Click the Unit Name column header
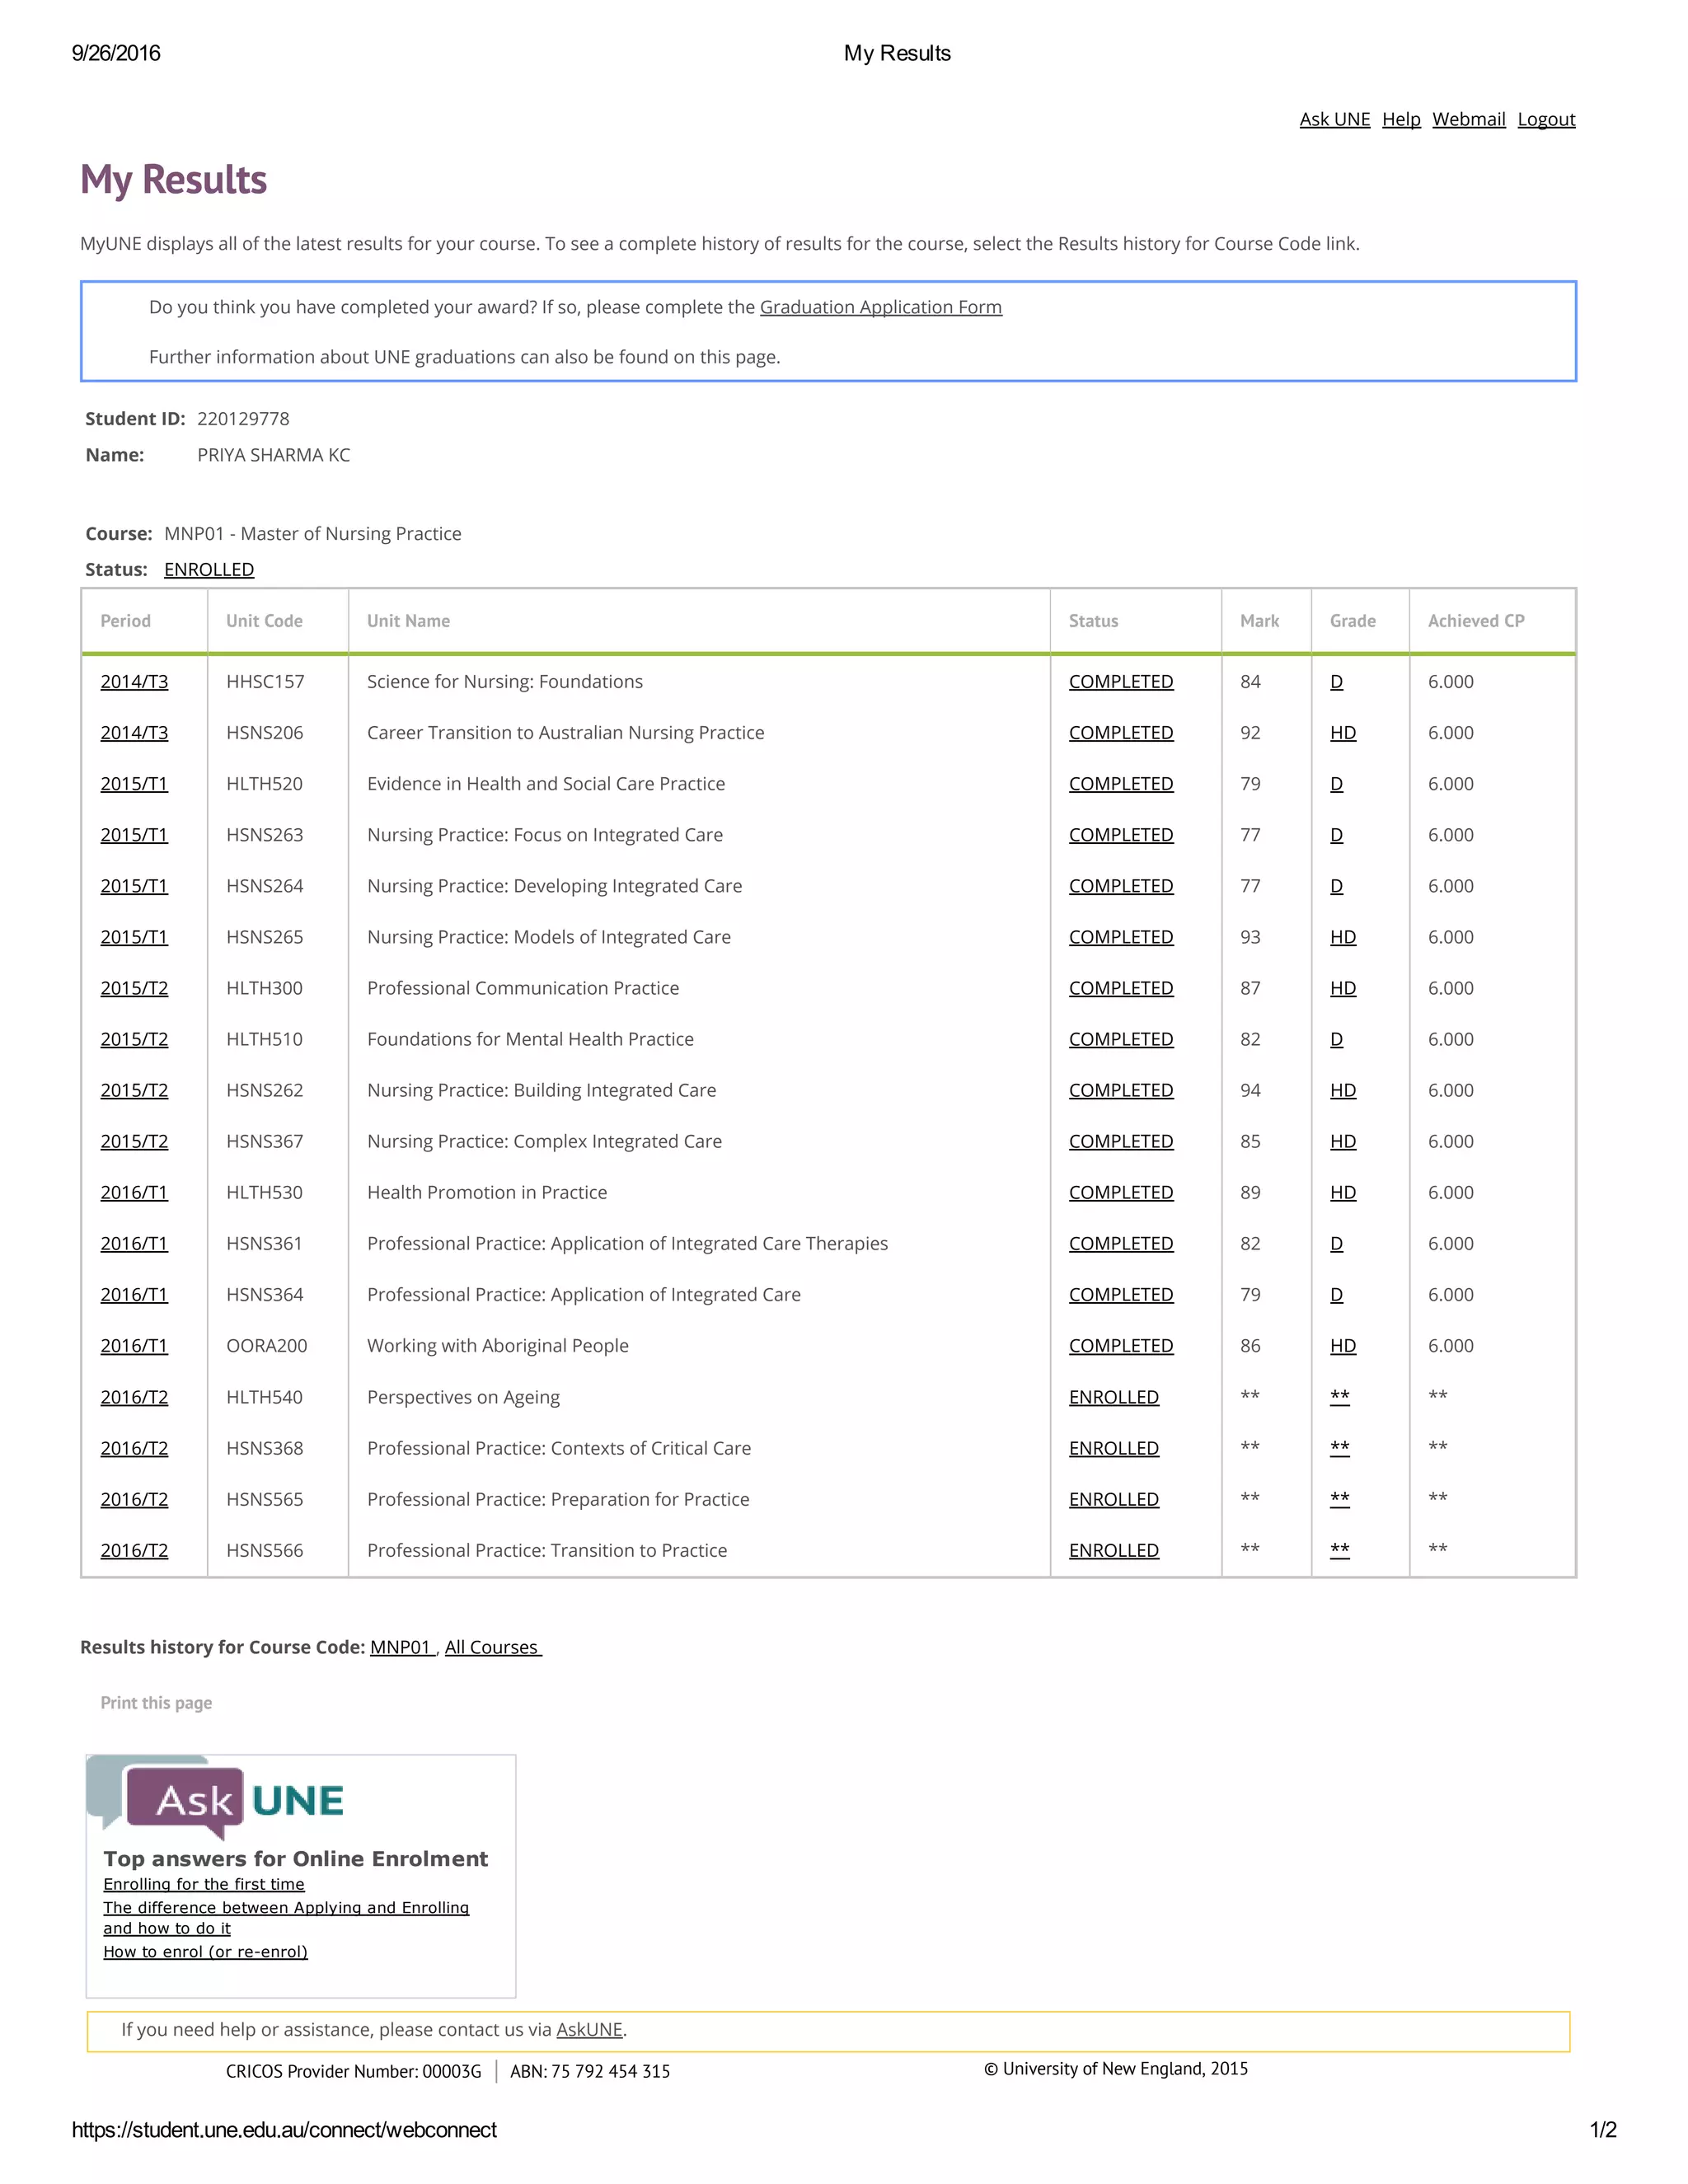This screenshot has height=2184, width=1688. 408,621
